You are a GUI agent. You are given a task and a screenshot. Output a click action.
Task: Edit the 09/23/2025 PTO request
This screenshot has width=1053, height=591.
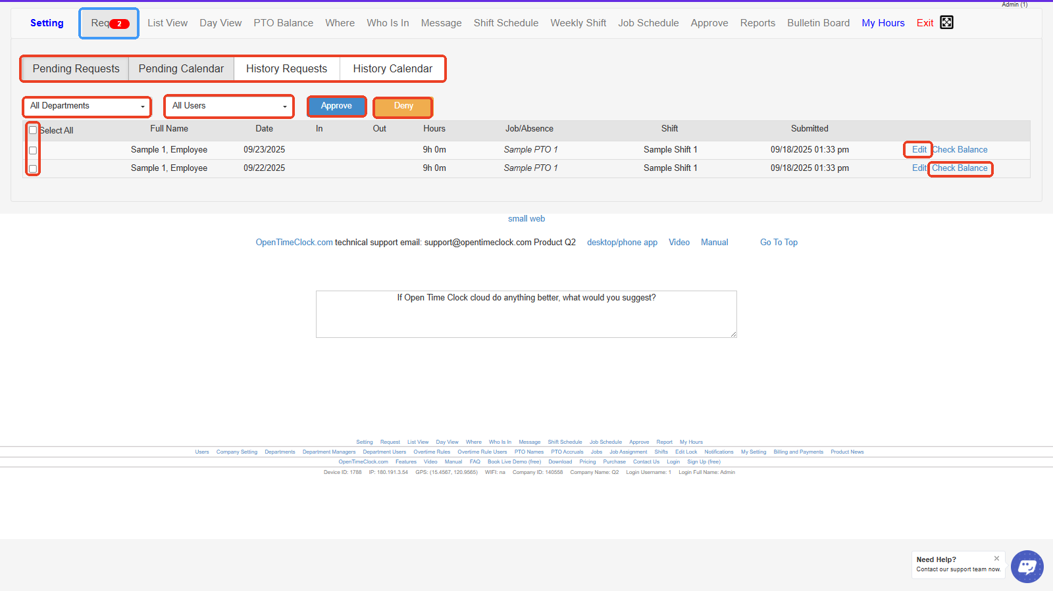point(919,150)
